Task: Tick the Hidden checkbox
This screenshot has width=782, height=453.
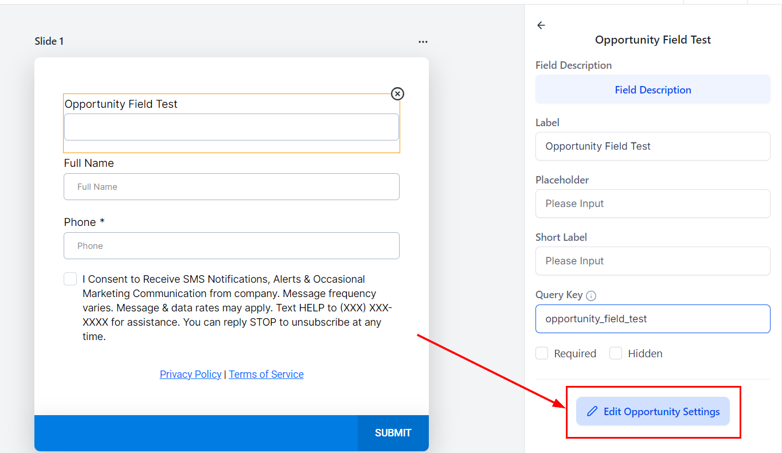Action: point(616,353)
